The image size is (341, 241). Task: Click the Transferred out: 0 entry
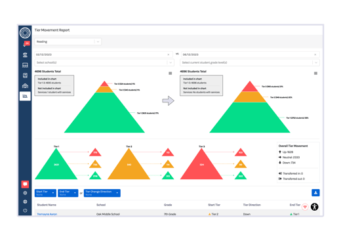click(292, 179)
